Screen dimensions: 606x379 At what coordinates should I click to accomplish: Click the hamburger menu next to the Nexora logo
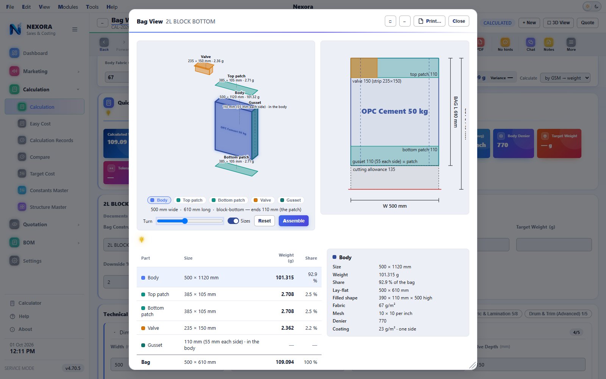[75, 30]
